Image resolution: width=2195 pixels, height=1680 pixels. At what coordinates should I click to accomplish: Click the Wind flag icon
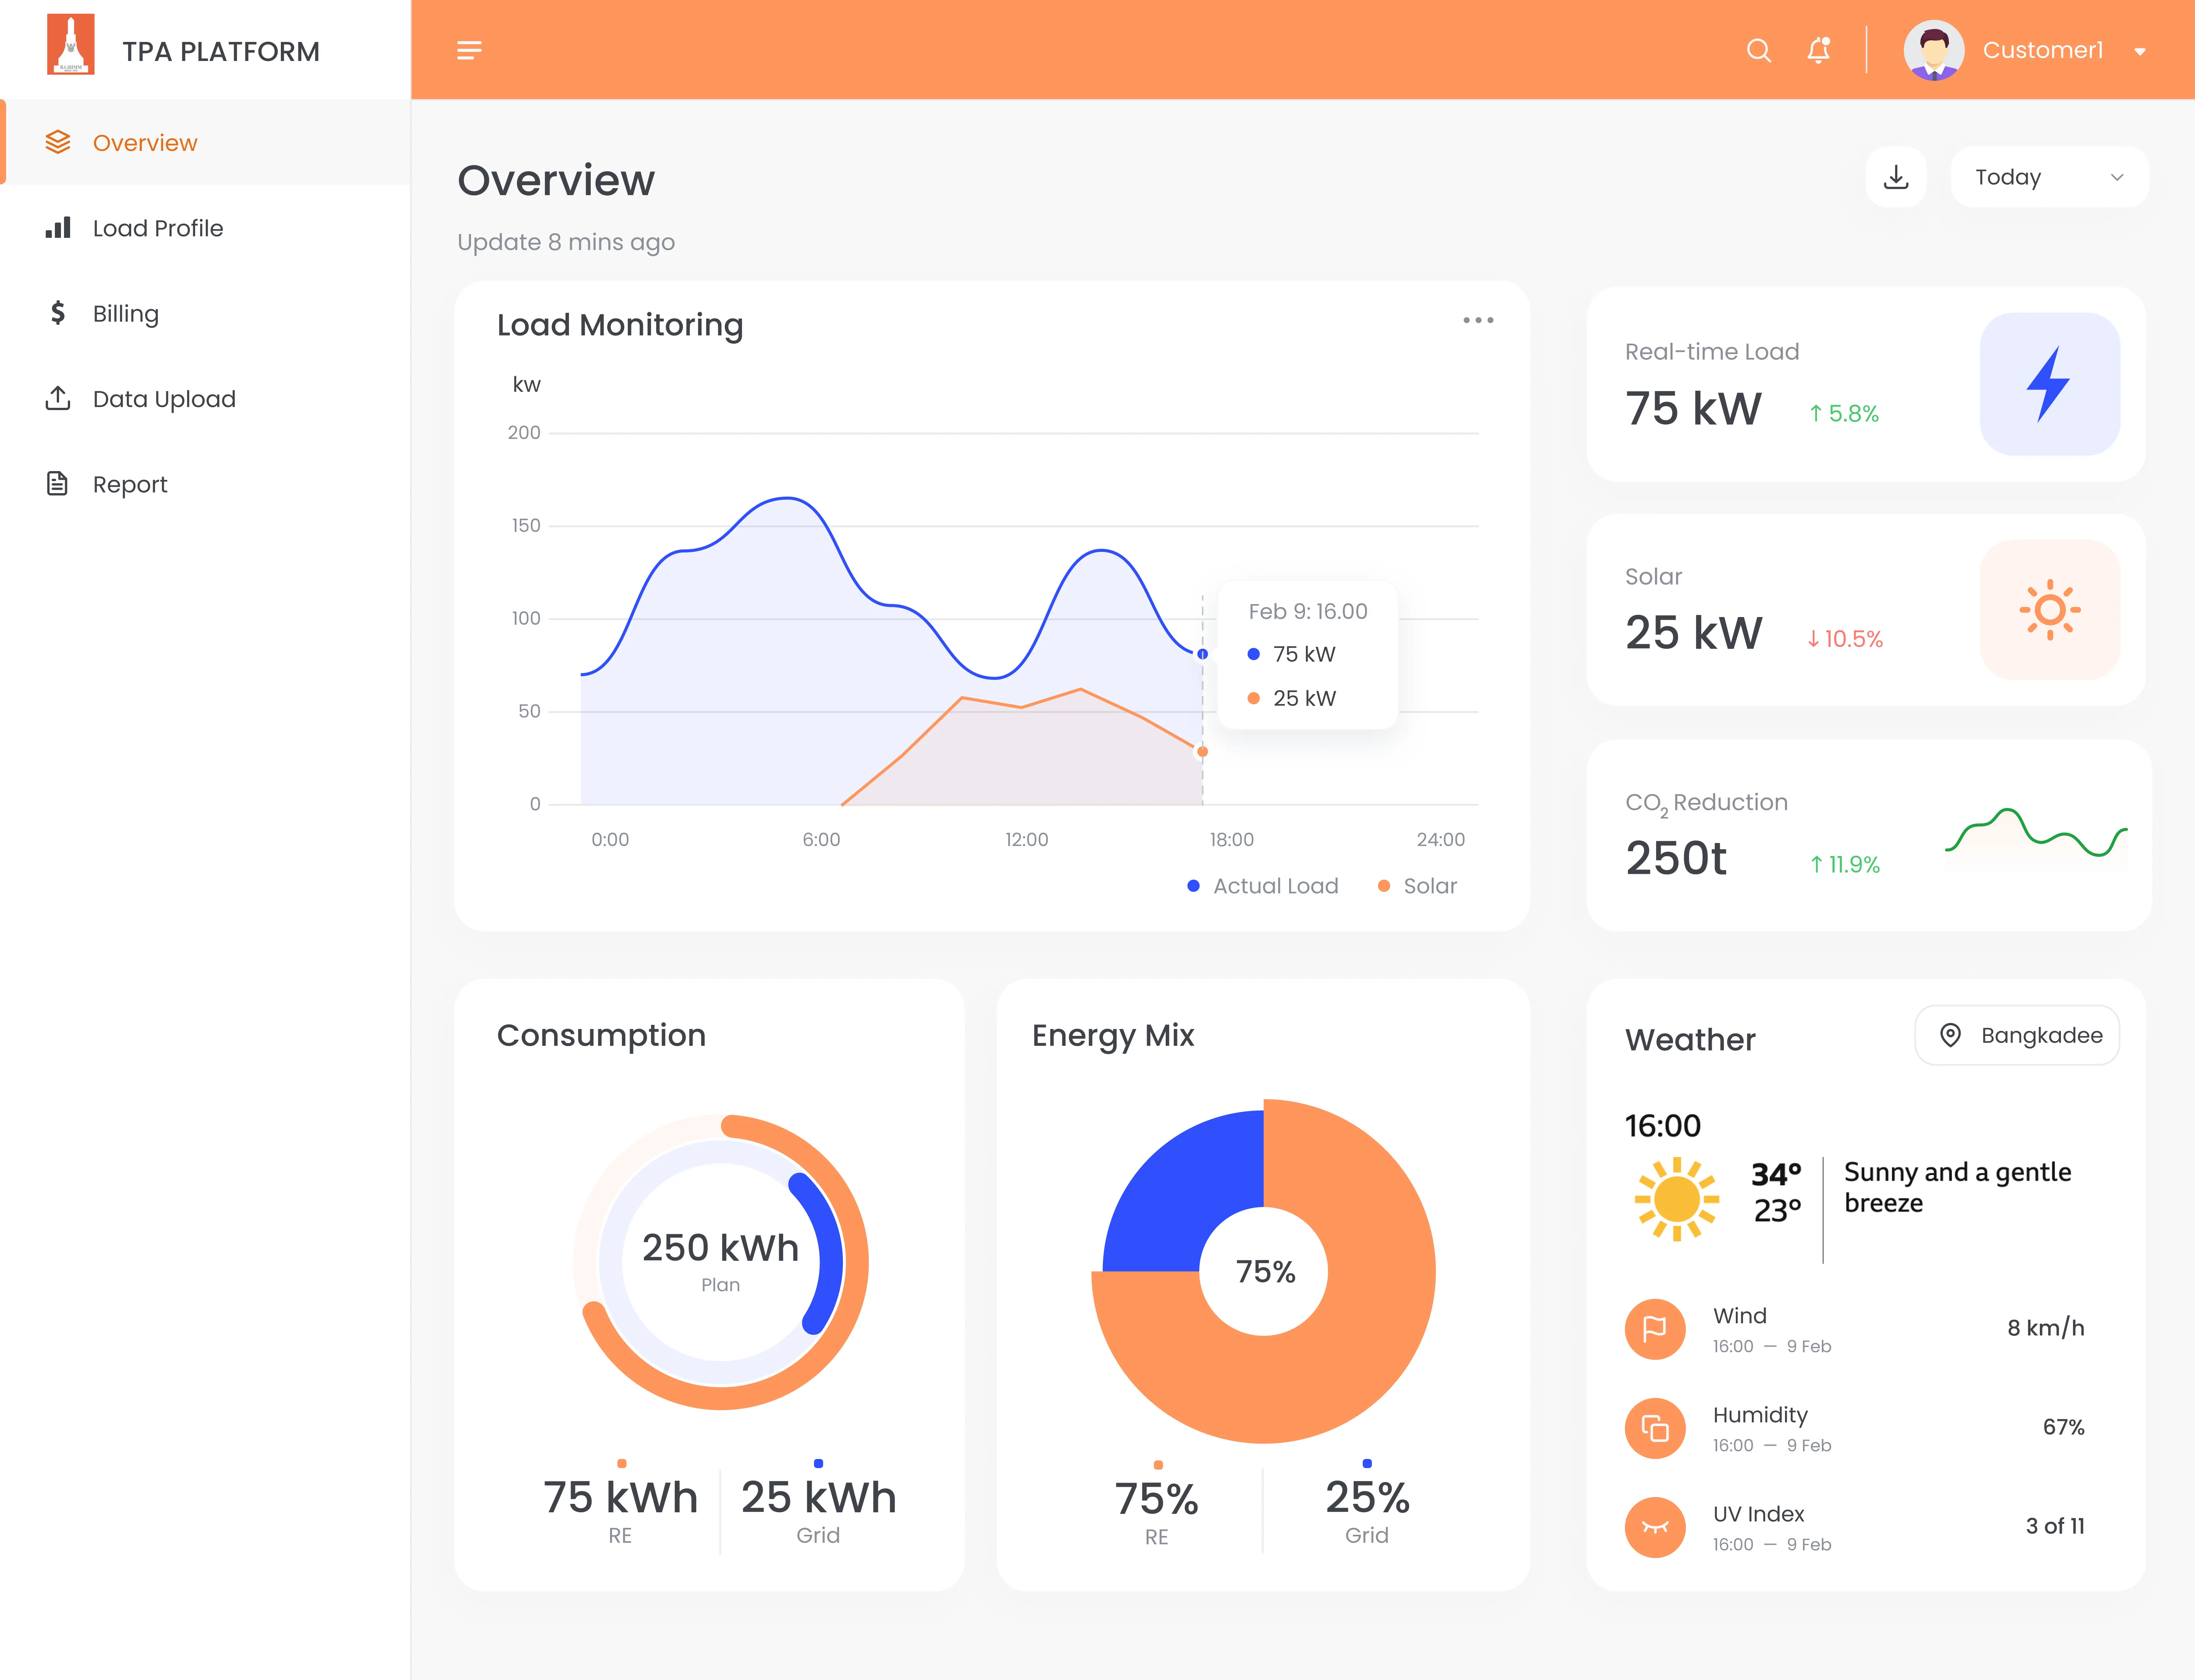click(1655, 1329)
